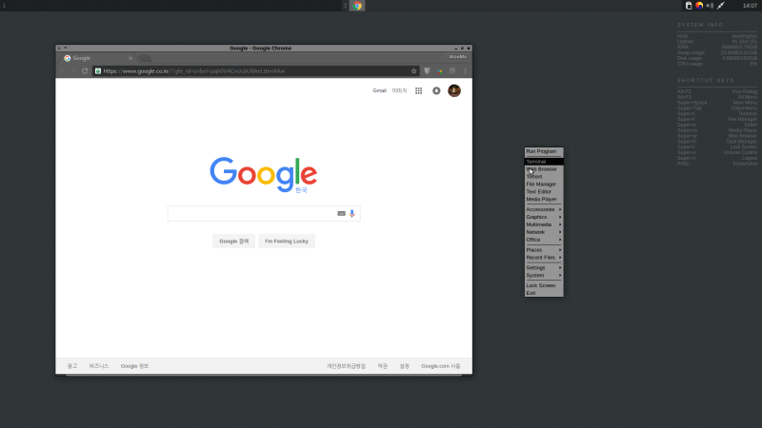
Task: Click the Google logo
Action: (x=264, y=175)
